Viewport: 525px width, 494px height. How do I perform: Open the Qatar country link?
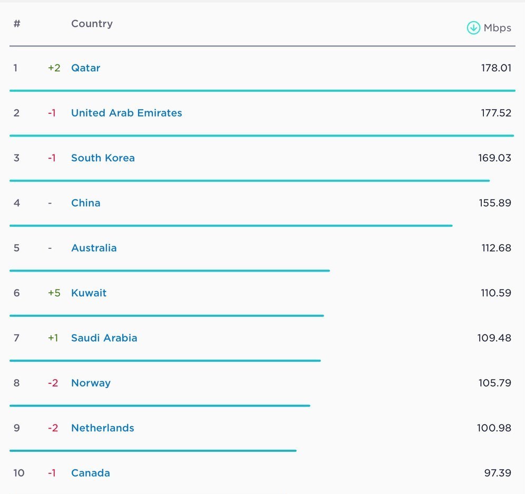85,68
